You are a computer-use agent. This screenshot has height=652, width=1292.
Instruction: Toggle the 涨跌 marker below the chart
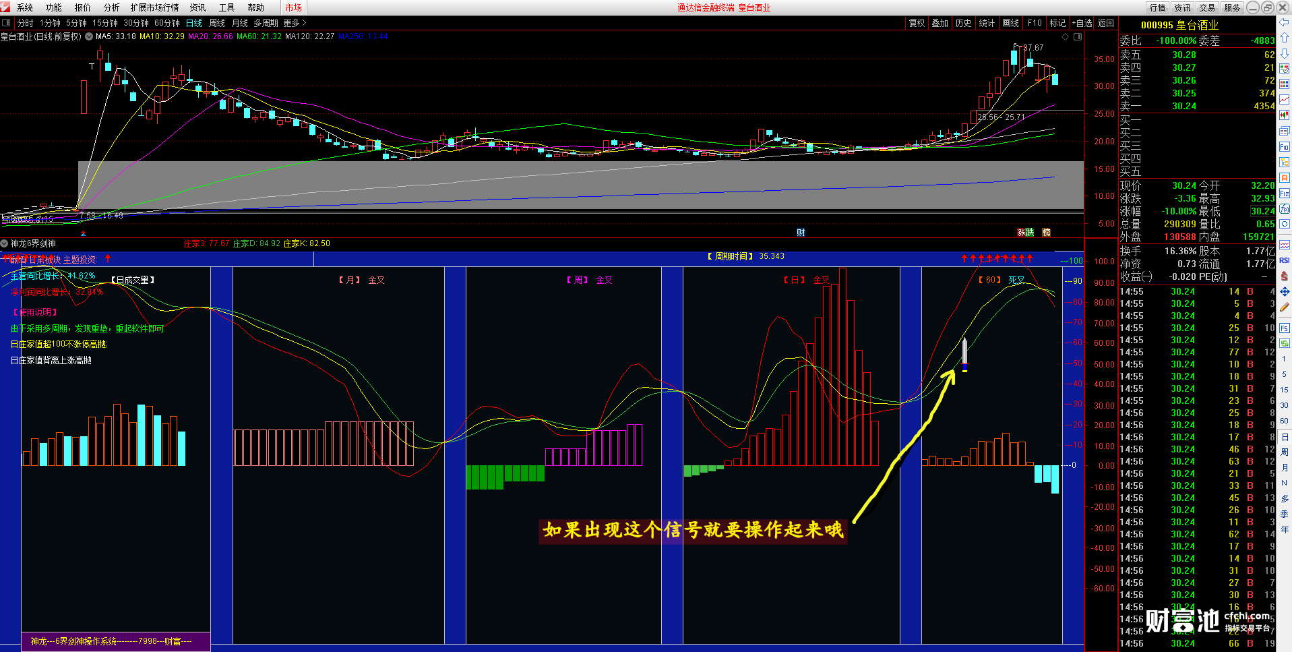(1025, 232)
